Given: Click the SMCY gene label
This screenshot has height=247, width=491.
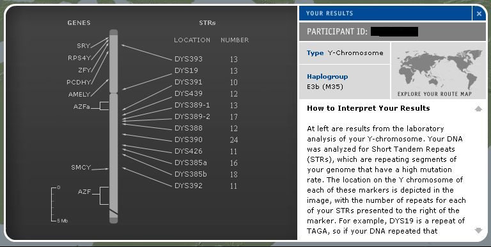Looking at the screenshot, I should point(81,168).
